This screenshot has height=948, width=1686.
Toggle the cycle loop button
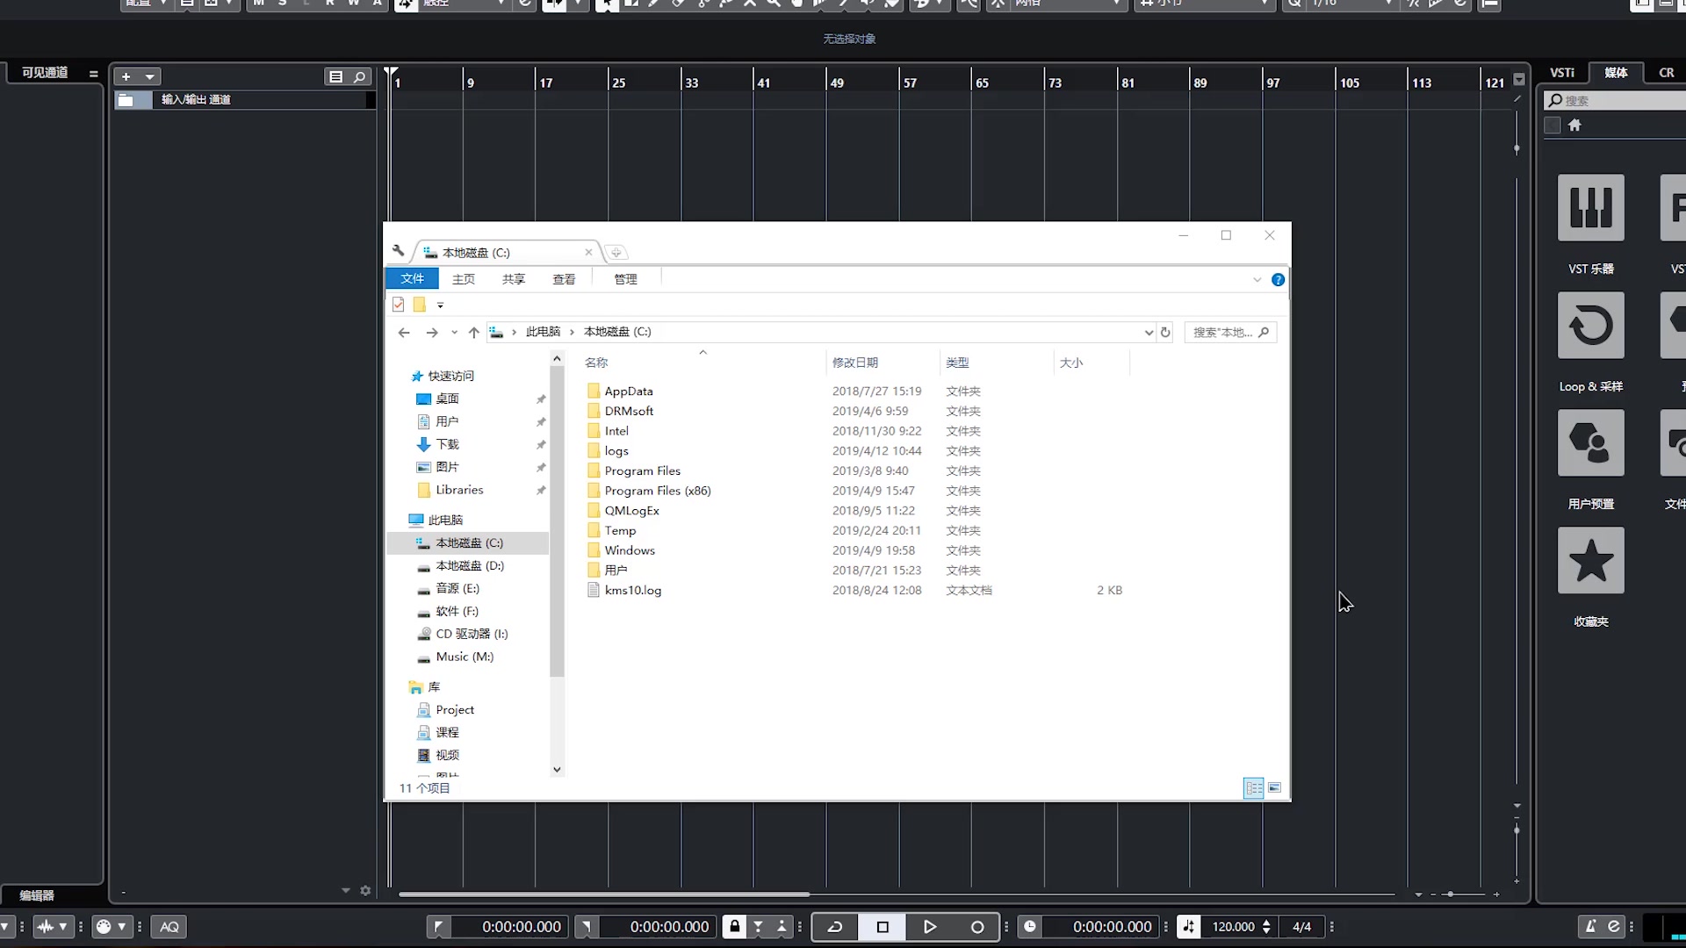click(x=835, y=927)
